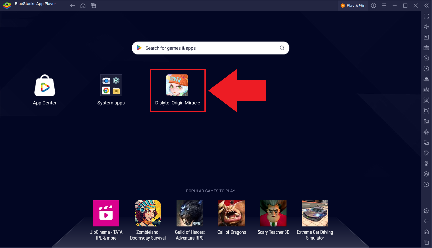Open recent apps from title bar

93,6
